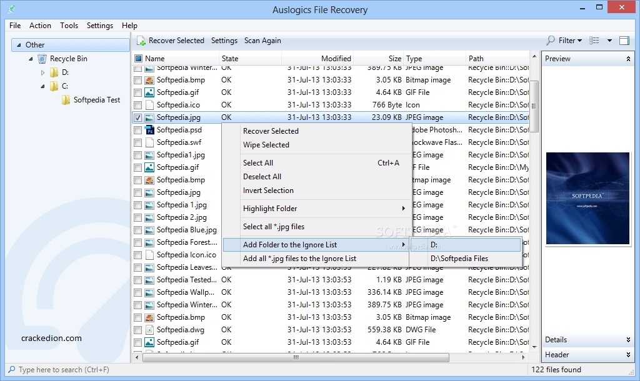Expand the Header panel
640x381 pixels.
[628, 355]
